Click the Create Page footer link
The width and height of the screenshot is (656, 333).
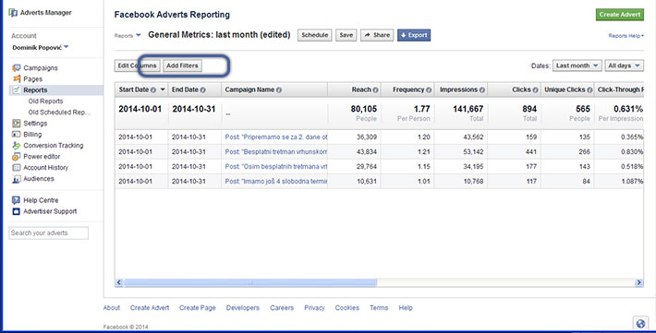click(198, 308)
